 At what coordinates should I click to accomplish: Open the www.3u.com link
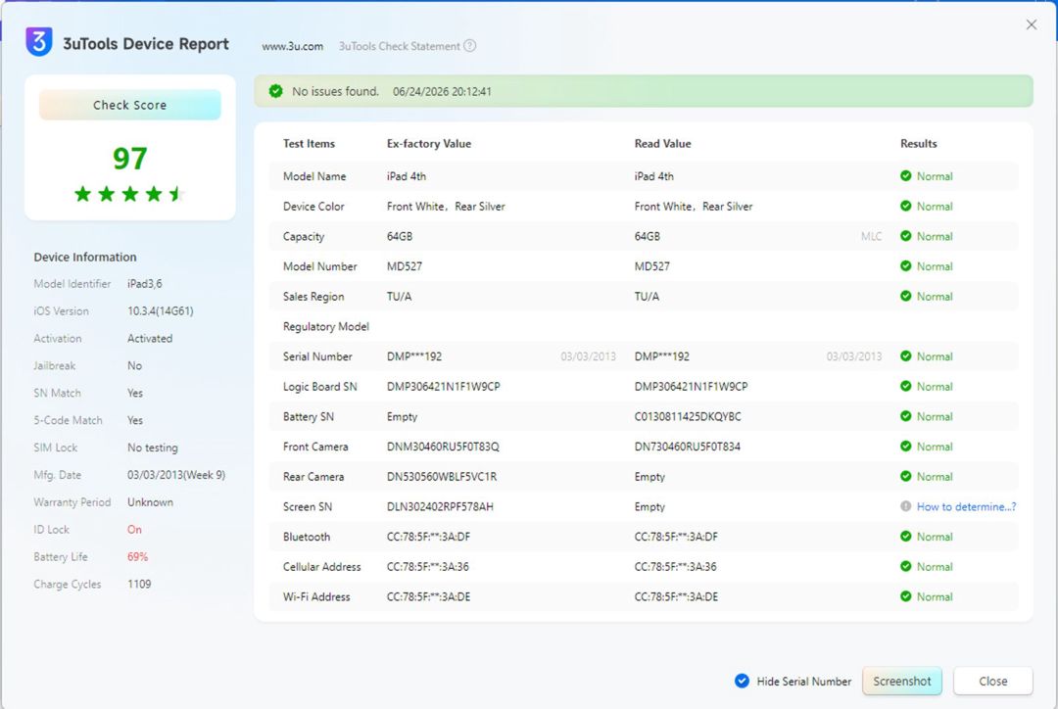292,47
